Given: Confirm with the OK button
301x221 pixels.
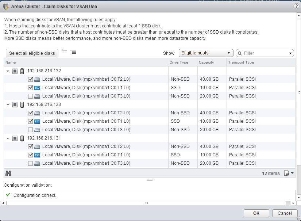Looking at the screenshot, I should pos(256,213).
